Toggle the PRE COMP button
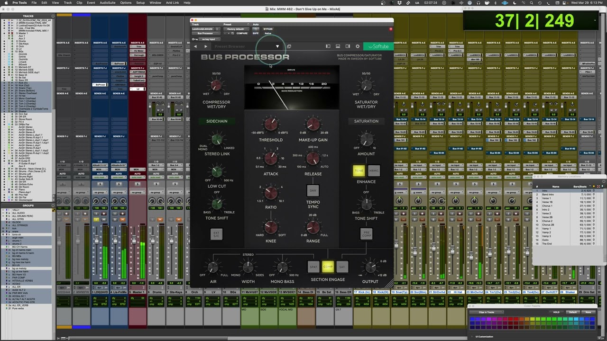The height and width of the screenshot is (341, 607). (x=366, y=233)
